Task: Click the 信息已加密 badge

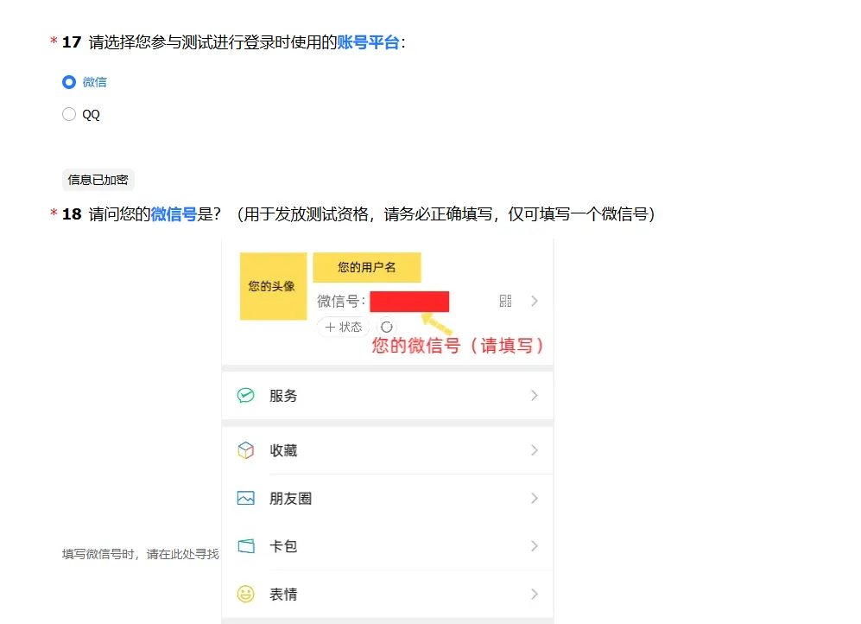Action: click(98, 180)
